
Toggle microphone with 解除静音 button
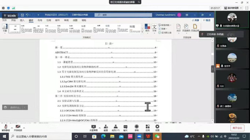(x=6, y=128)
